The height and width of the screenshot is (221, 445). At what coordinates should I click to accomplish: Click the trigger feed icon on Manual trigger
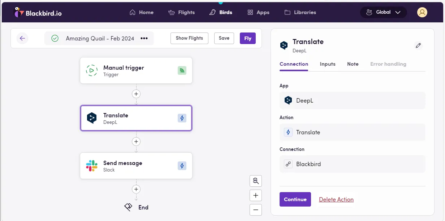click(182, 70)
